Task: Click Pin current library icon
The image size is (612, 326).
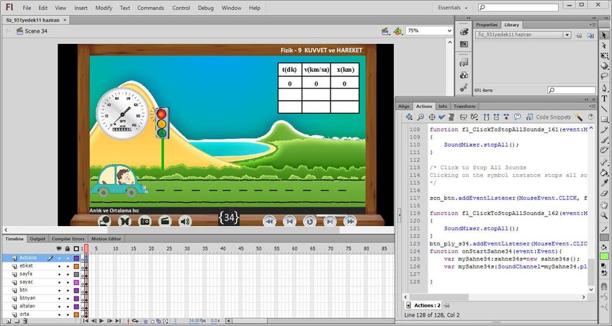Action: pos(579,35)
